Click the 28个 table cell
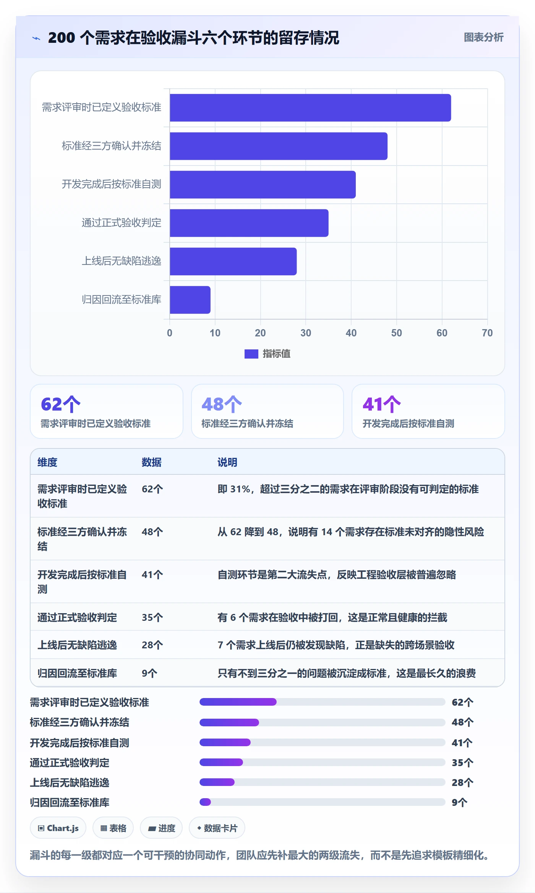 click(x=152, y=645)
